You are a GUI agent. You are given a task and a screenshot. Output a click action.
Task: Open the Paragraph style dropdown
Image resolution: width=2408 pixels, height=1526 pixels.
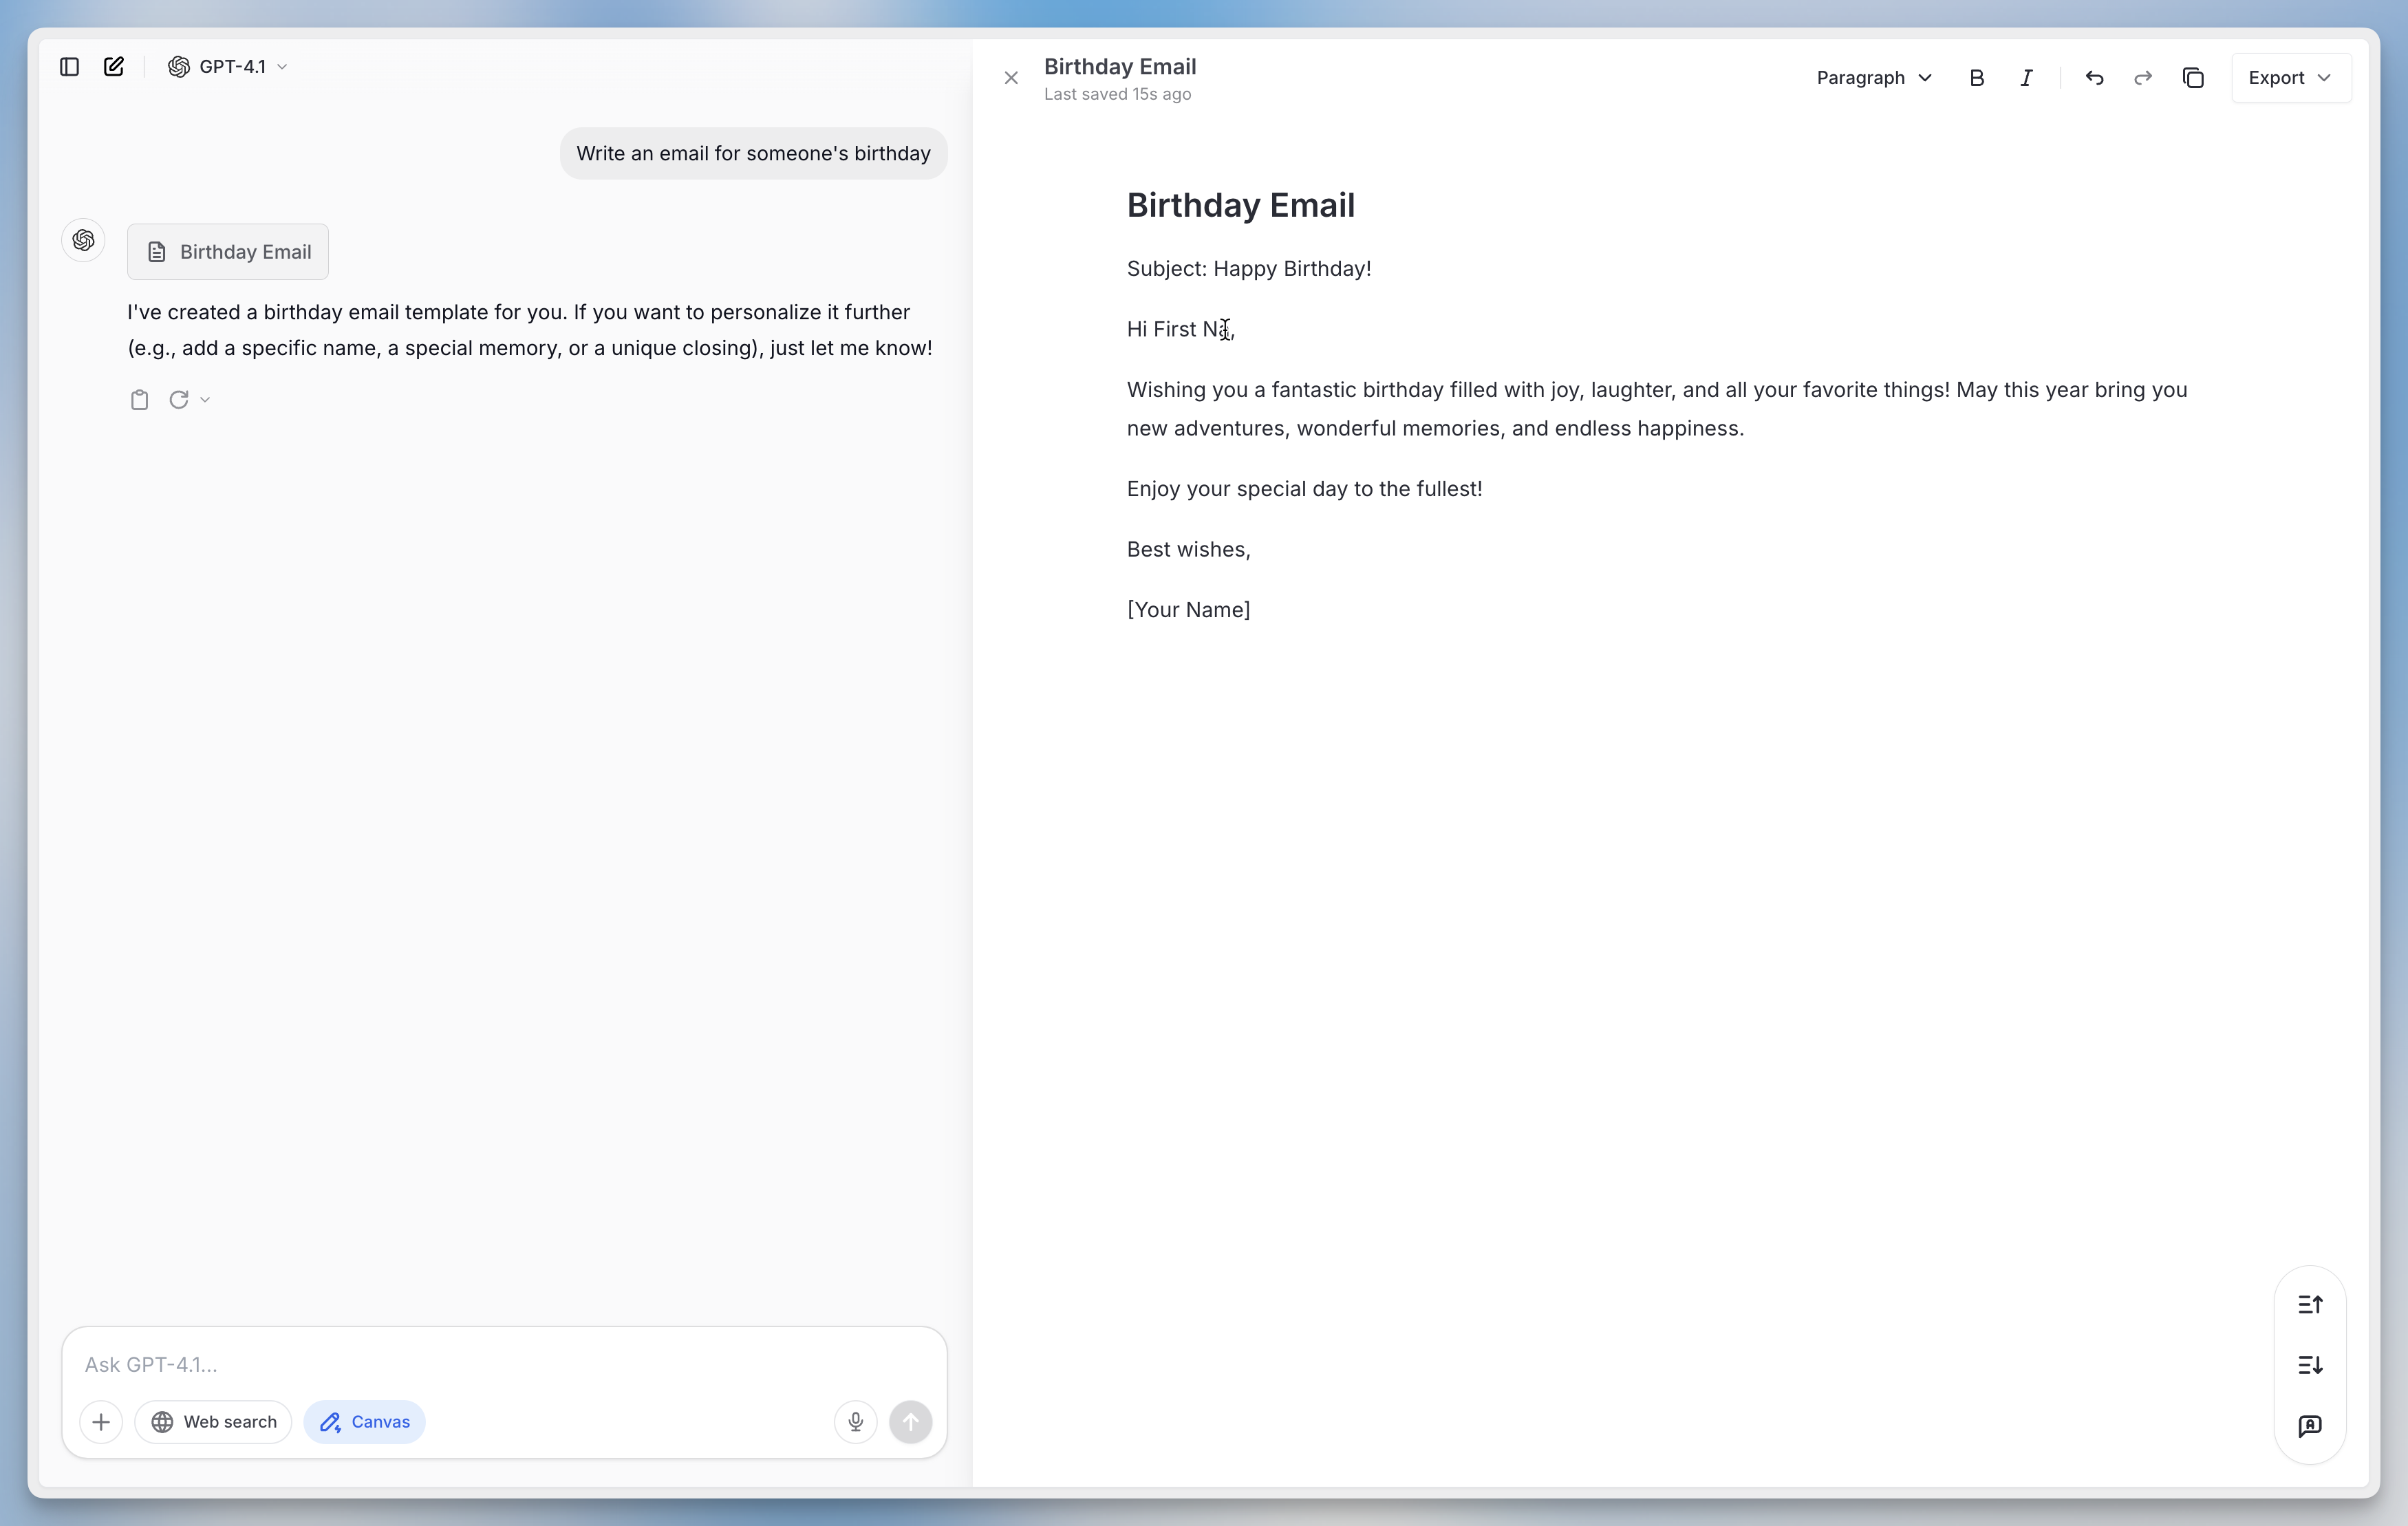[x=1873, y=78]
